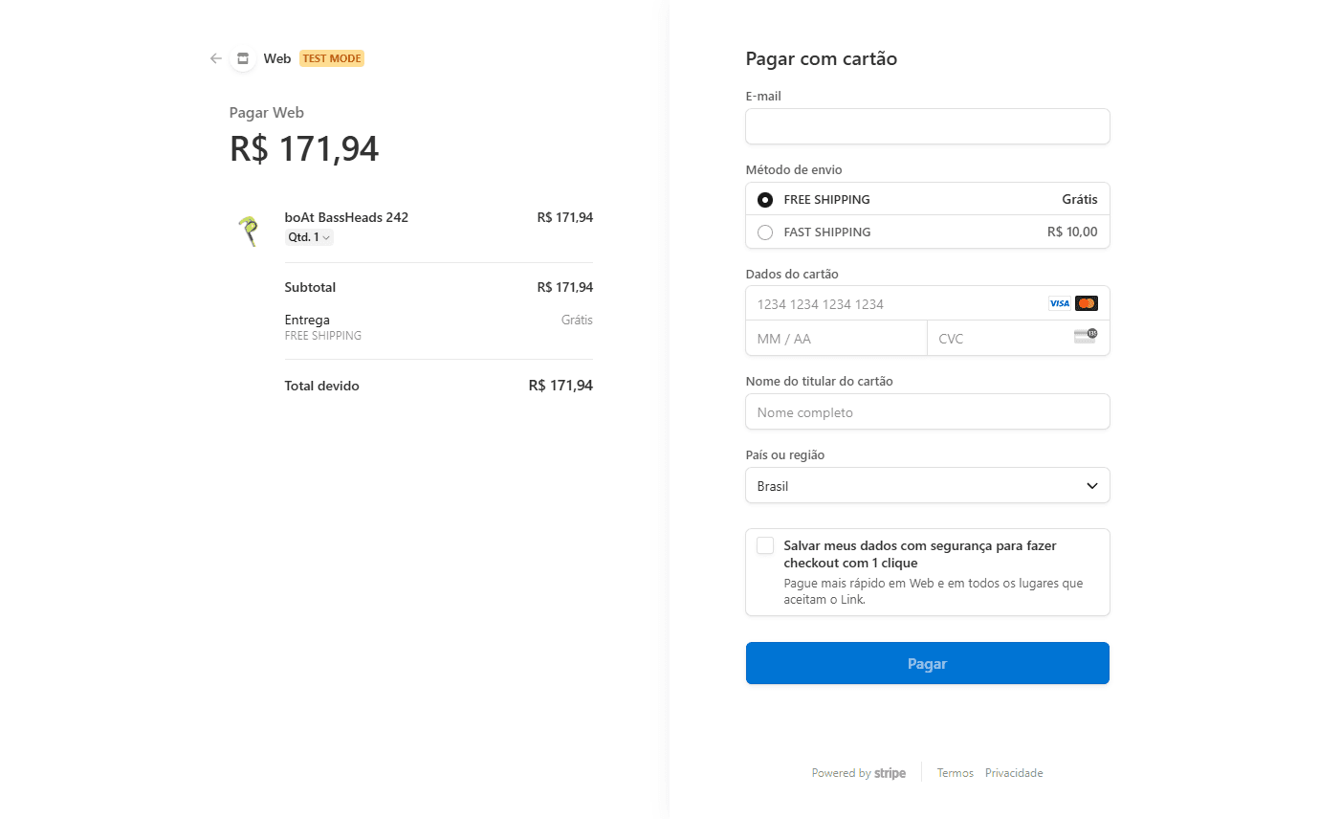Enable saving data for 1-click checkout
The width and height of the screenshot is (1341, 819).
pos(765,545)
